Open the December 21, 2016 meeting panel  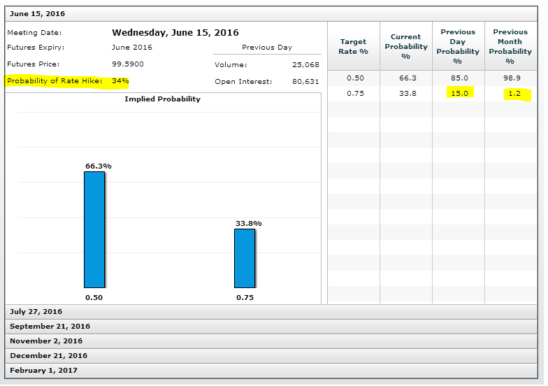point(48,356)
